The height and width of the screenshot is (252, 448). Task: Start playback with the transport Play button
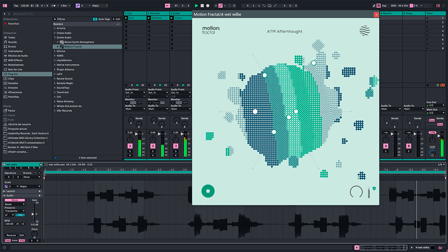(x=196, y=6)
